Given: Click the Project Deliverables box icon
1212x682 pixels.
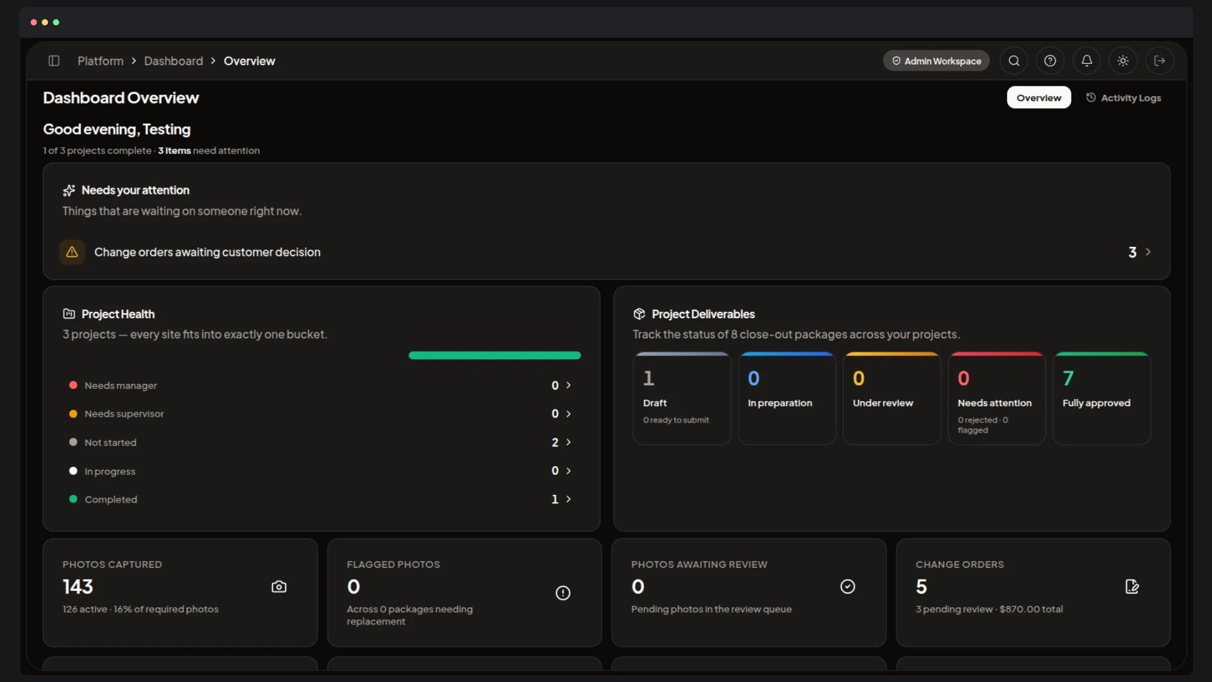Looking at the screenshot, I should click(x=639, y=314).
